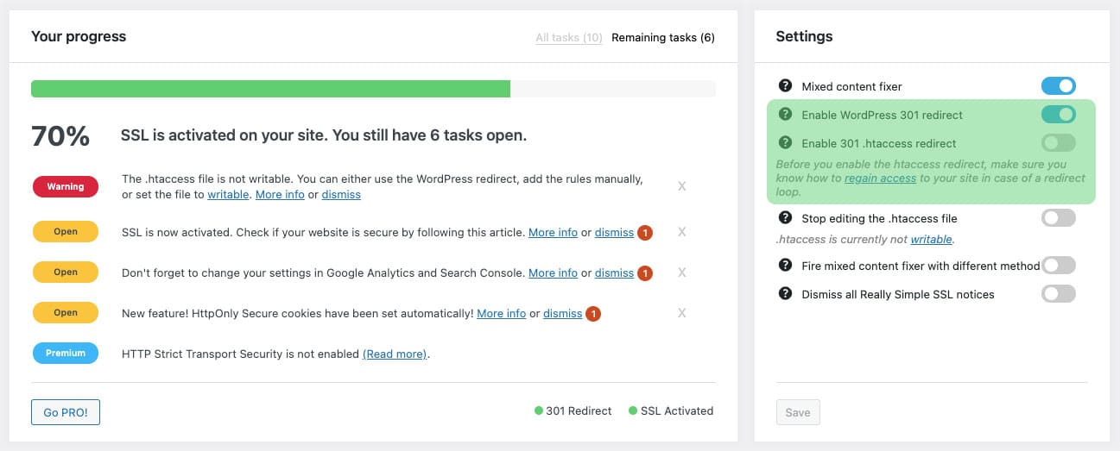Open Read more link for HTTP Strict Transport
This screenshot has width=1120, height=451.
click(395, 354)
